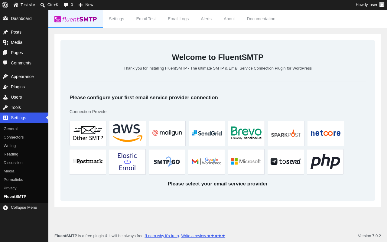Screen dimensions: 387x242
Task: Open the Pages menu
Action: [24, 53]
